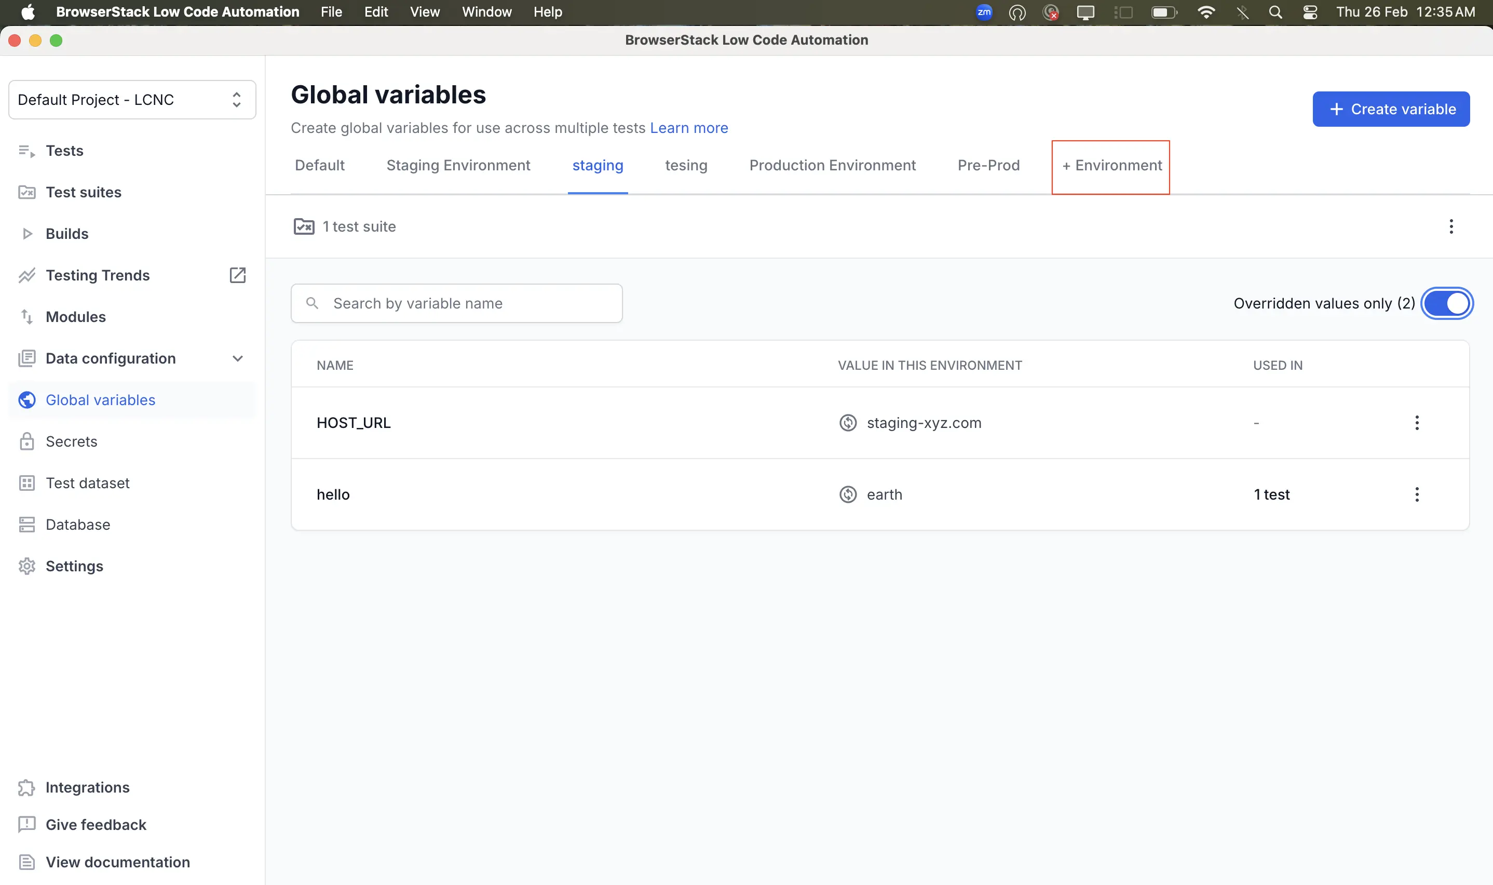
Task: Click the Create variable button
Action: click(x=1391, y=109)
